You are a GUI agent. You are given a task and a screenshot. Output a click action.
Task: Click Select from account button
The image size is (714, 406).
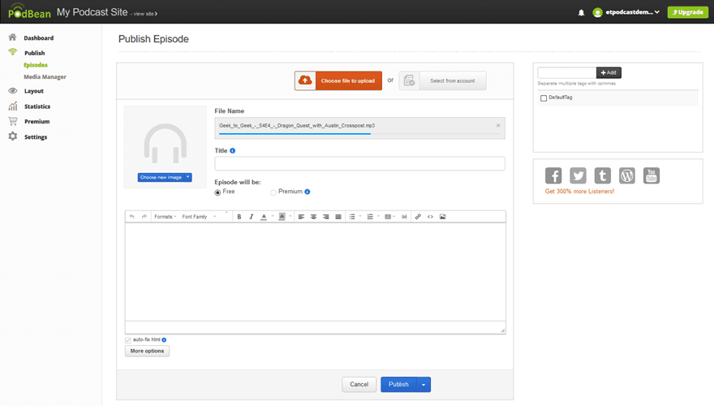443,80
